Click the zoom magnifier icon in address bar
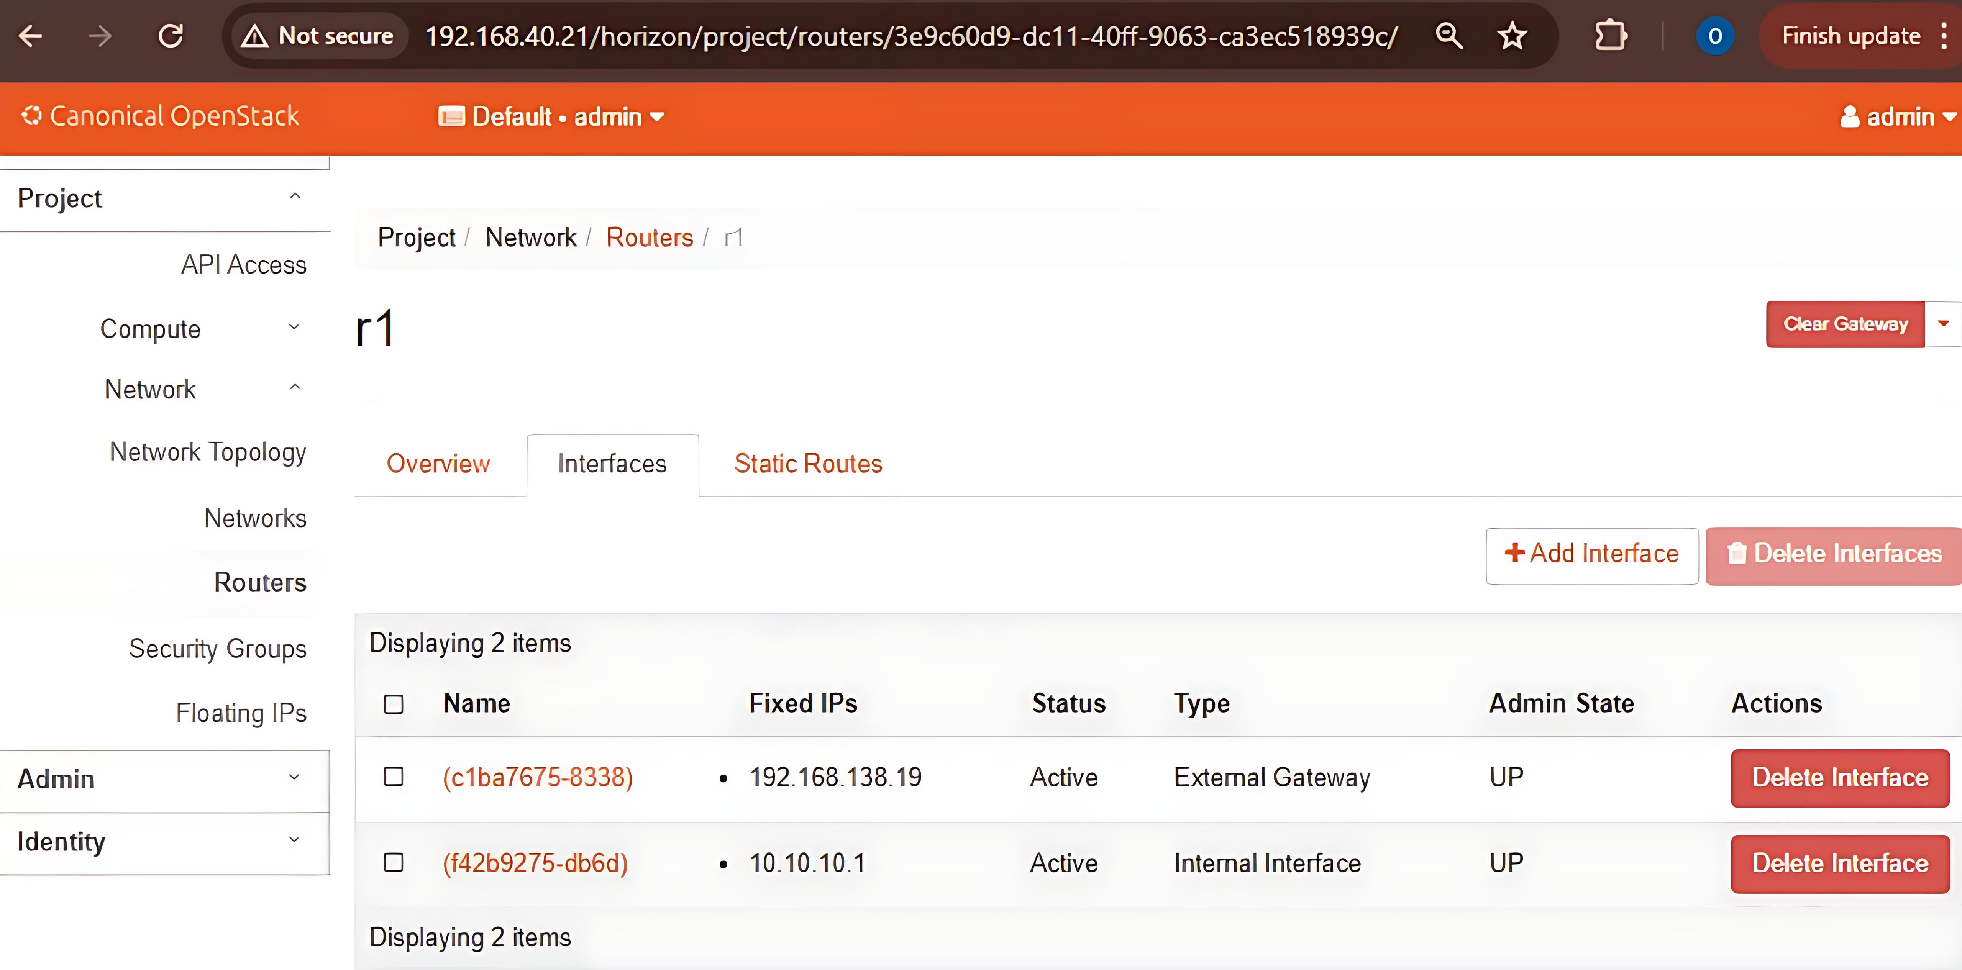The image size is (1962, 970). 1449,36
